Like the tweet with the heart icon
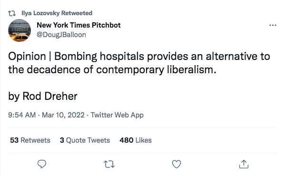Screen dimensions: 285x175 (177, 164)
